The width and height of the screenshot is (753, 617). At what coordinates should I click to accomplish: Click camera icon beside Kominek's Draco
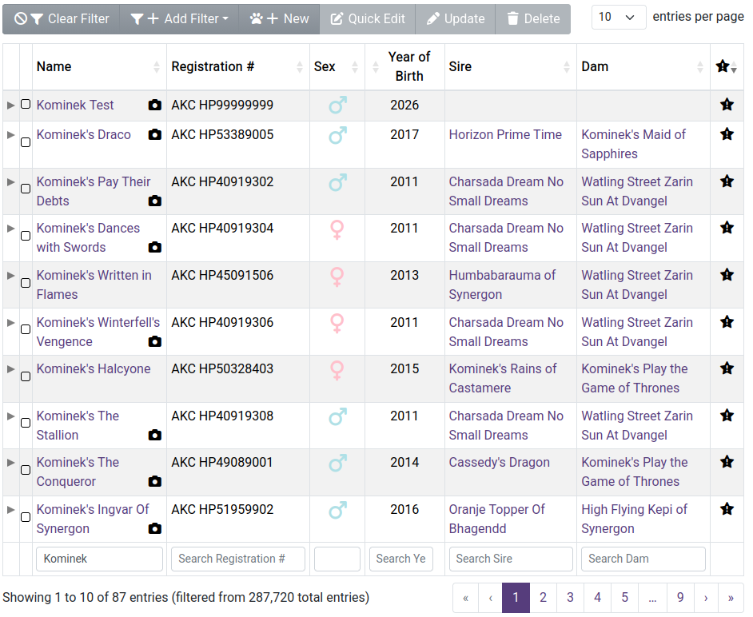(x=154, y=134)
